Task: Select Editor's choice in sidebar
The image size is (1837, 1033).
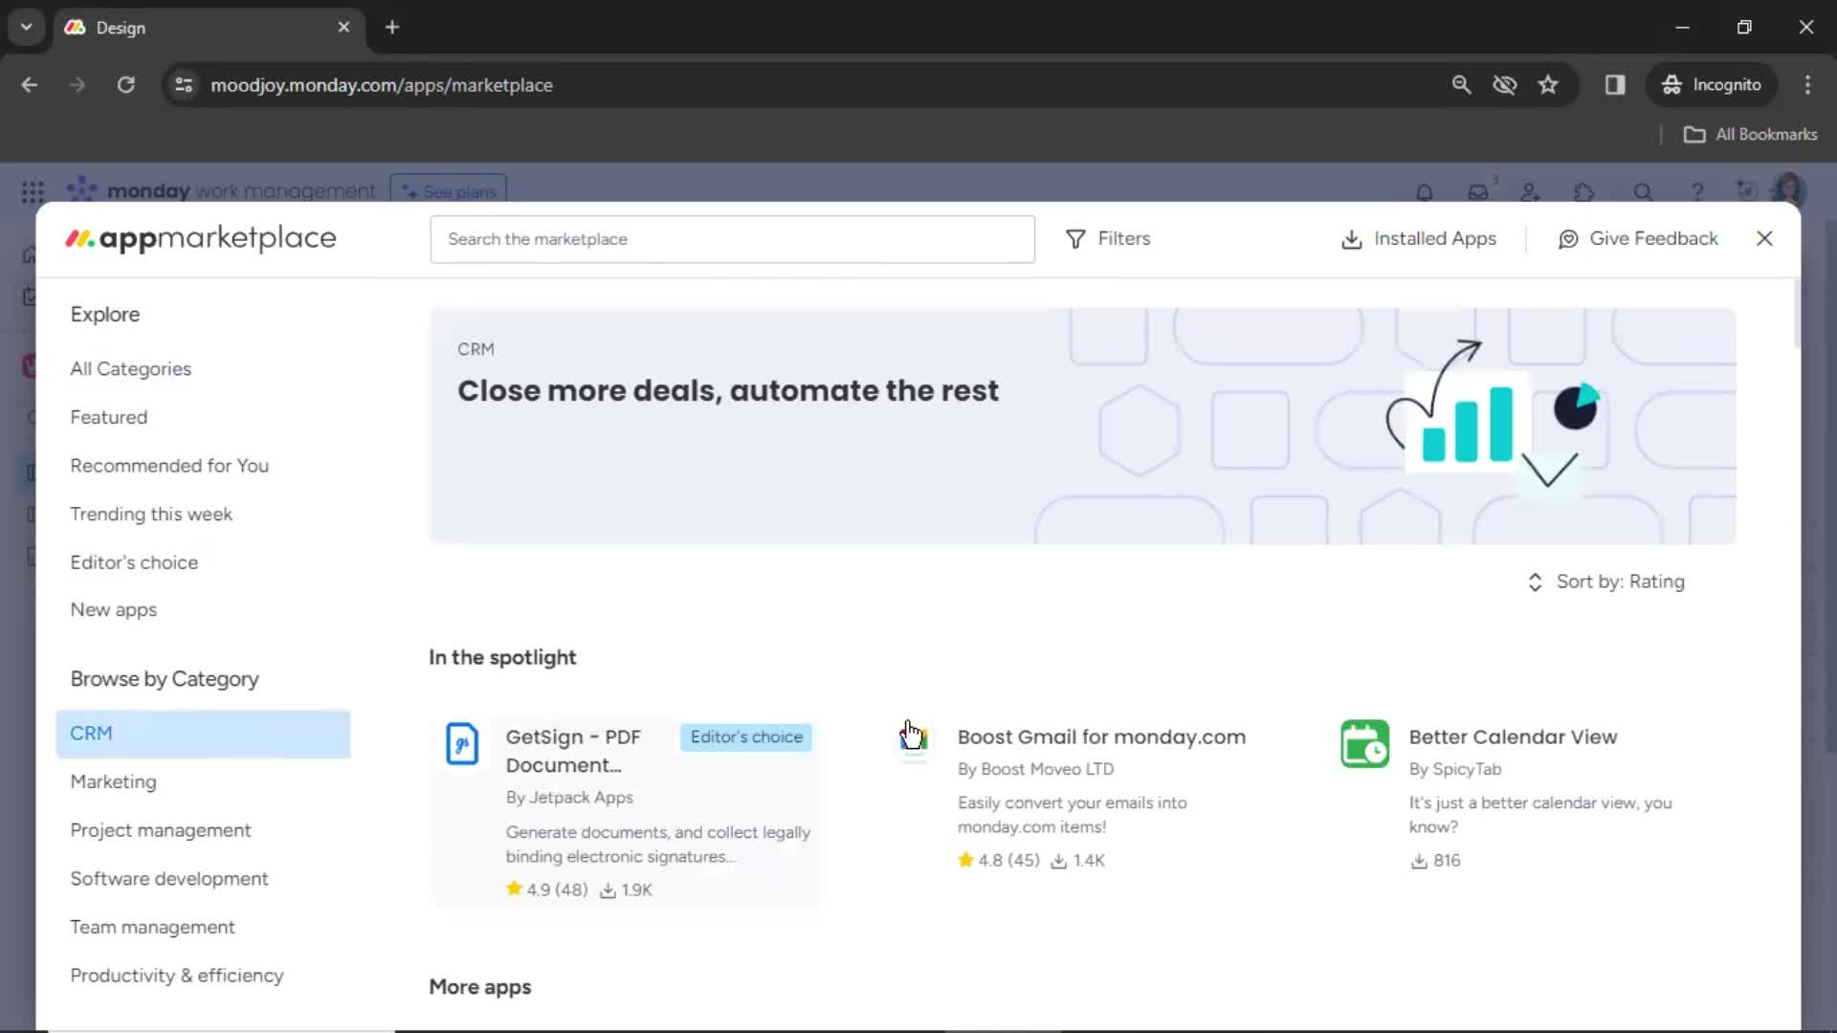Action: click(x=134, y=563)
